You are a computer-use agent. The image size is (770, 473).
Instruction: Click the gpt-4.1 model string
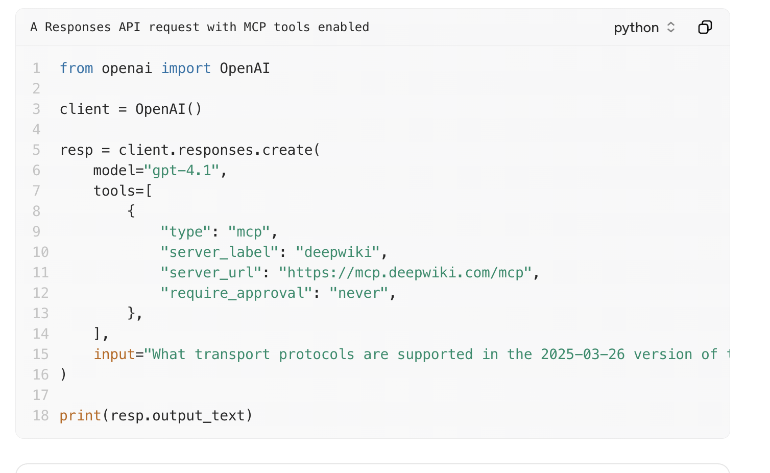[184, 170]
